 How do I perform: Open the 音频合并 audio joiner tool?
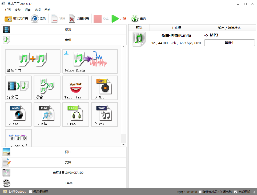point(33,61)
